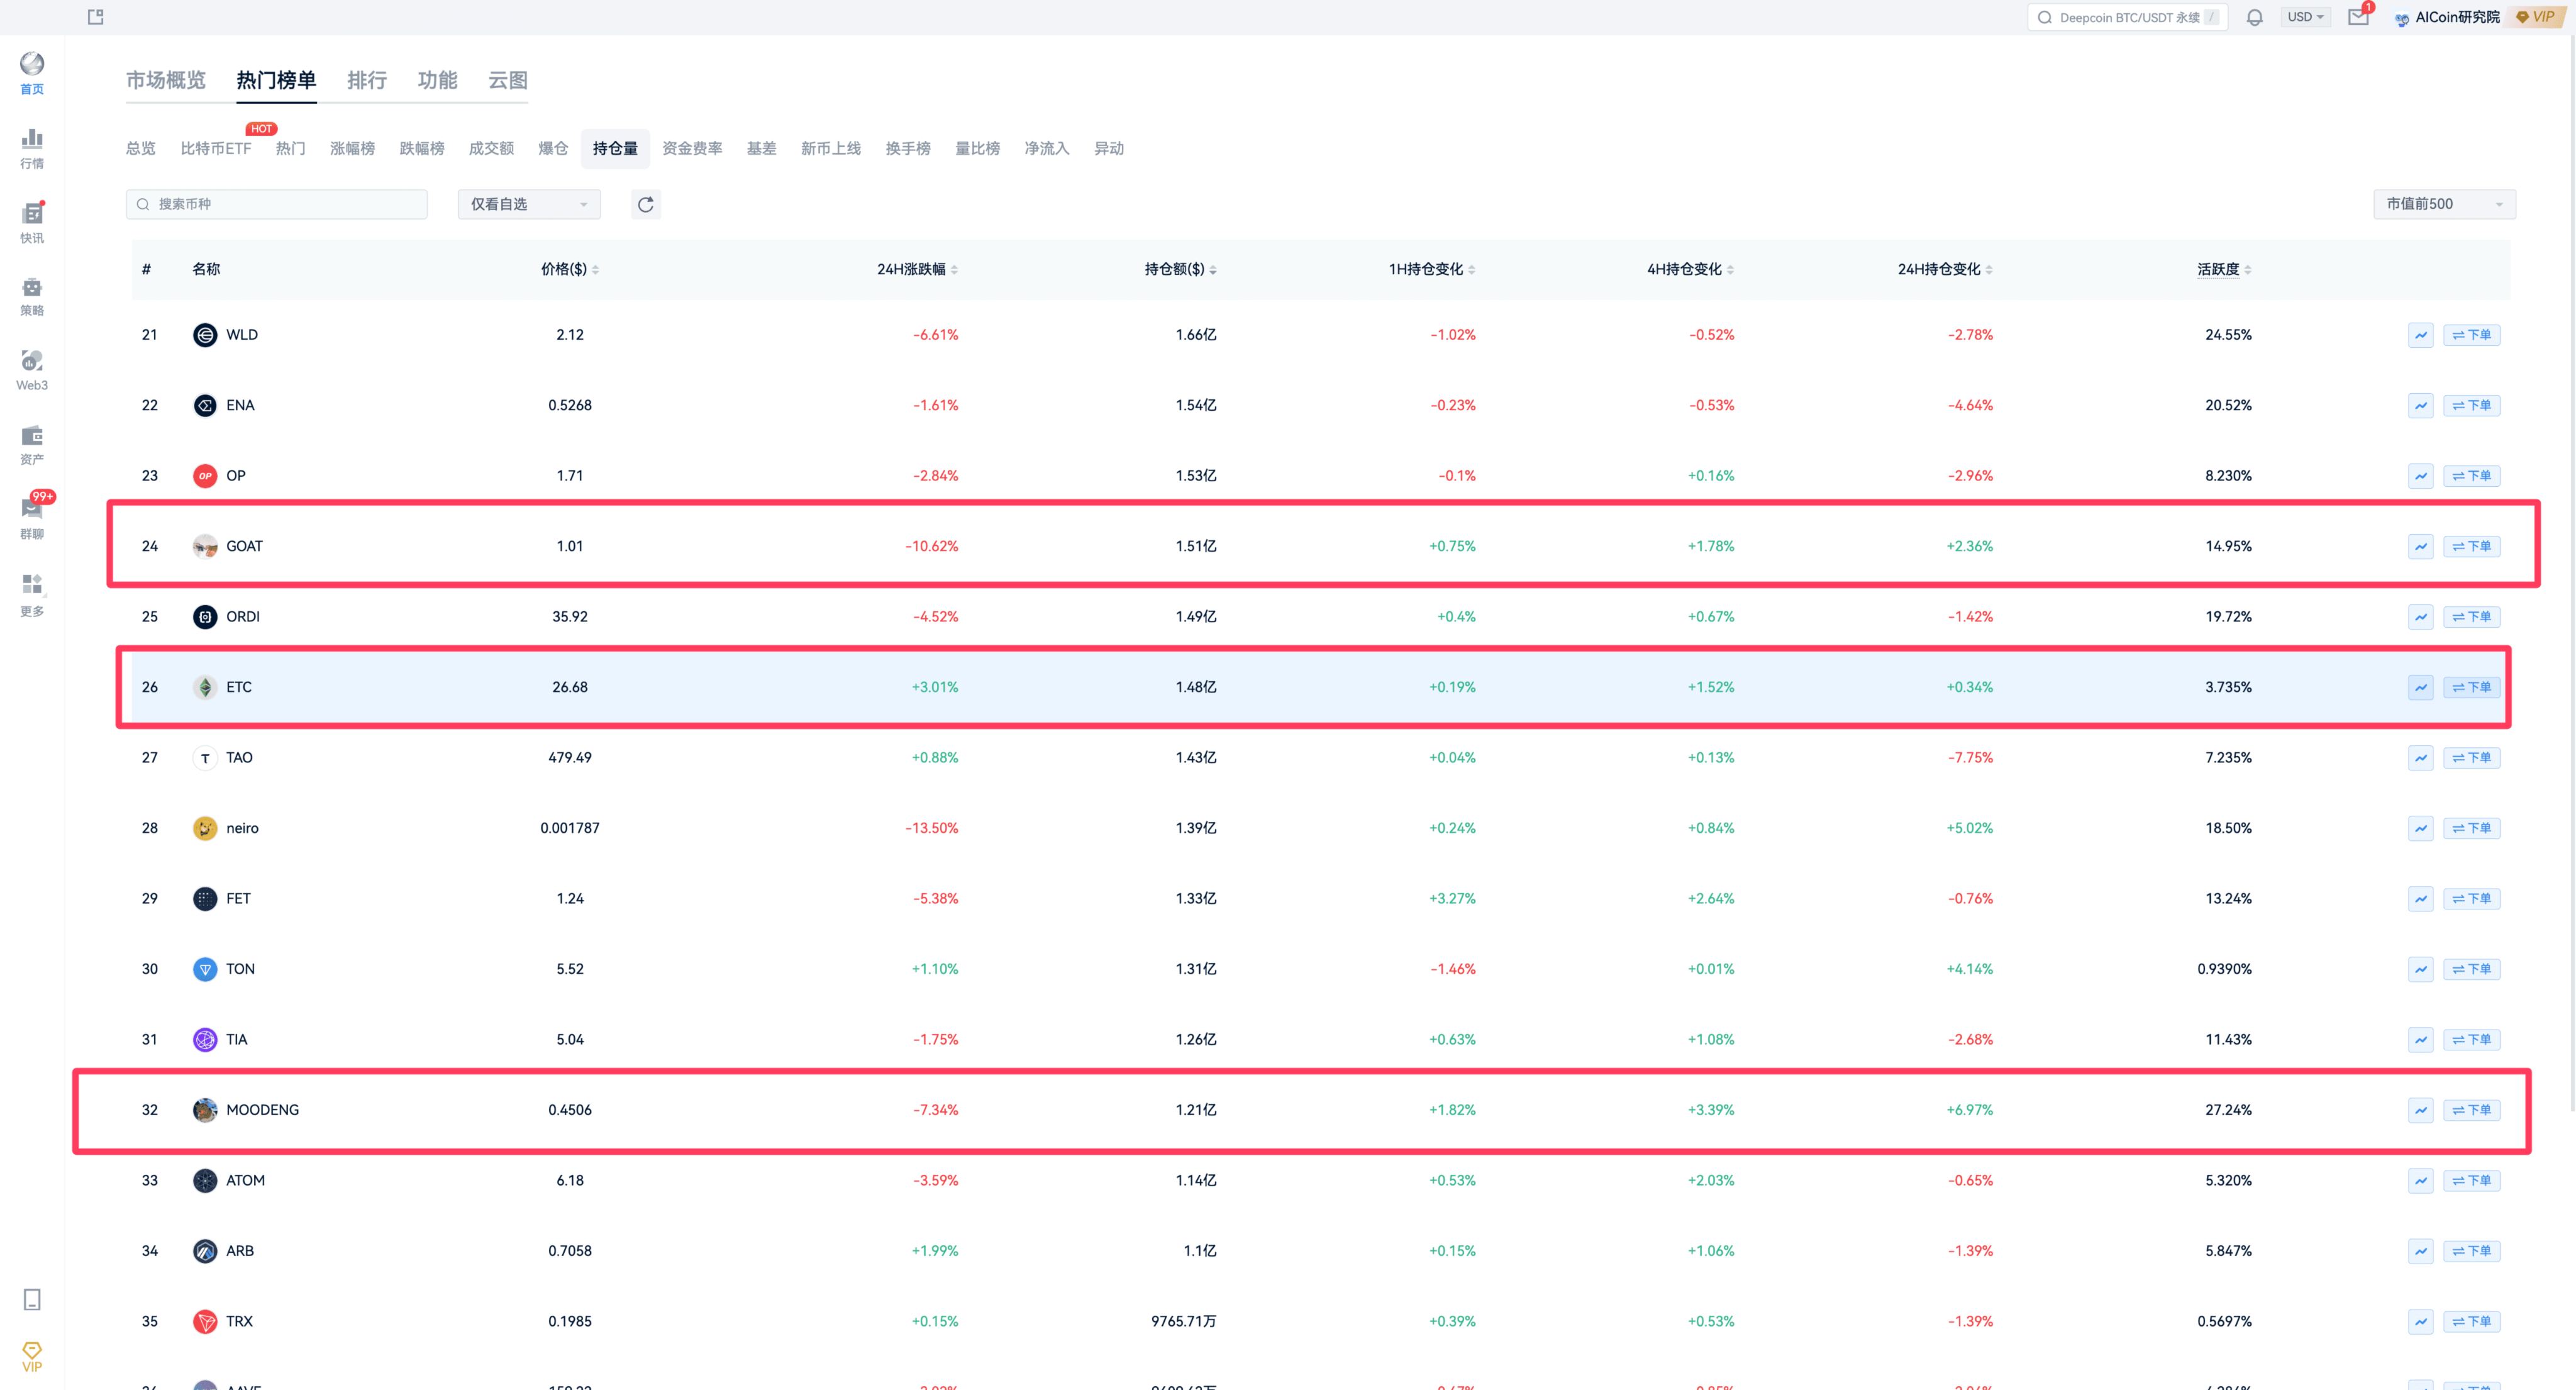Select the 比特币ETF sub-tab

(216, 148)
